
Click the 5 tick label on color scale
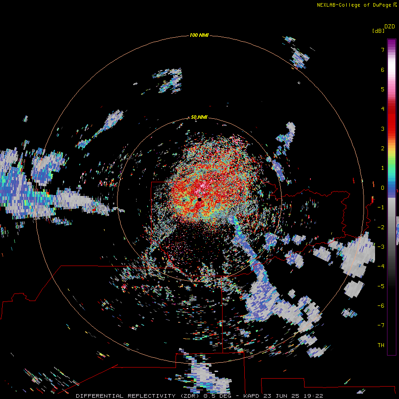pos(383,89)
